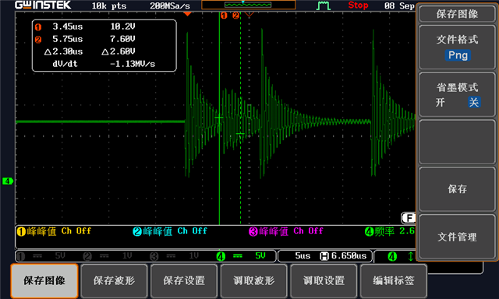Viewport: 499px width, 299px height.
Task: Open the 调取波形 menu
Action: click(253, 281)
